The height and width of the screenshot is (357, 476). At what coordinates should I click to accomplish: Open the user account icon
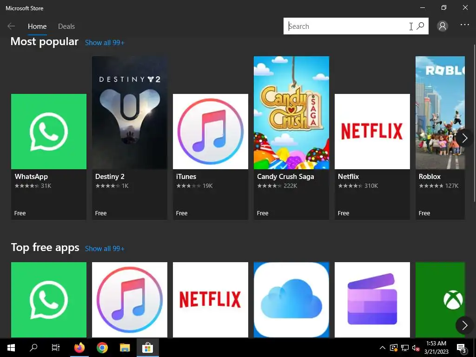443,26
